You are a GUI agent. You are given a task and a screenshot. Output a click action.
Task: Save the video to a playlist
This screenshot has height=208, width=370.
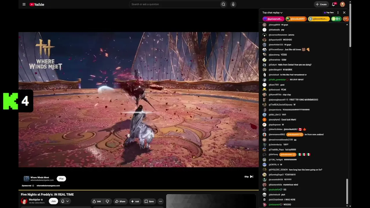(149, 201)
